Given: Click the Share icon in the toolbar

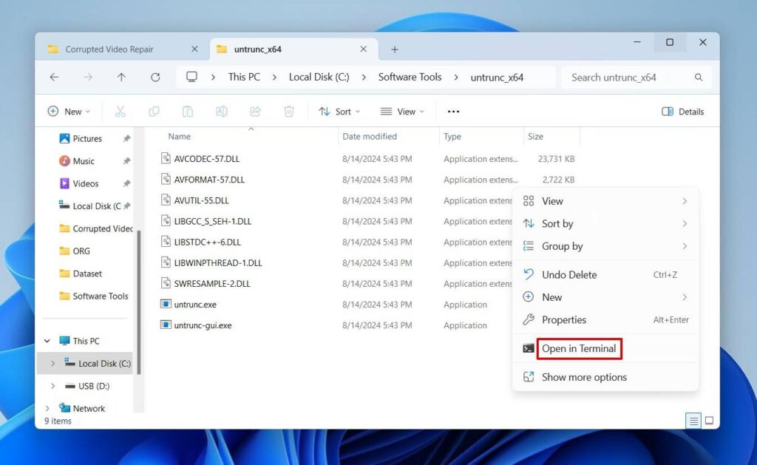Looking at the screenshot, I should coord(255,111).
